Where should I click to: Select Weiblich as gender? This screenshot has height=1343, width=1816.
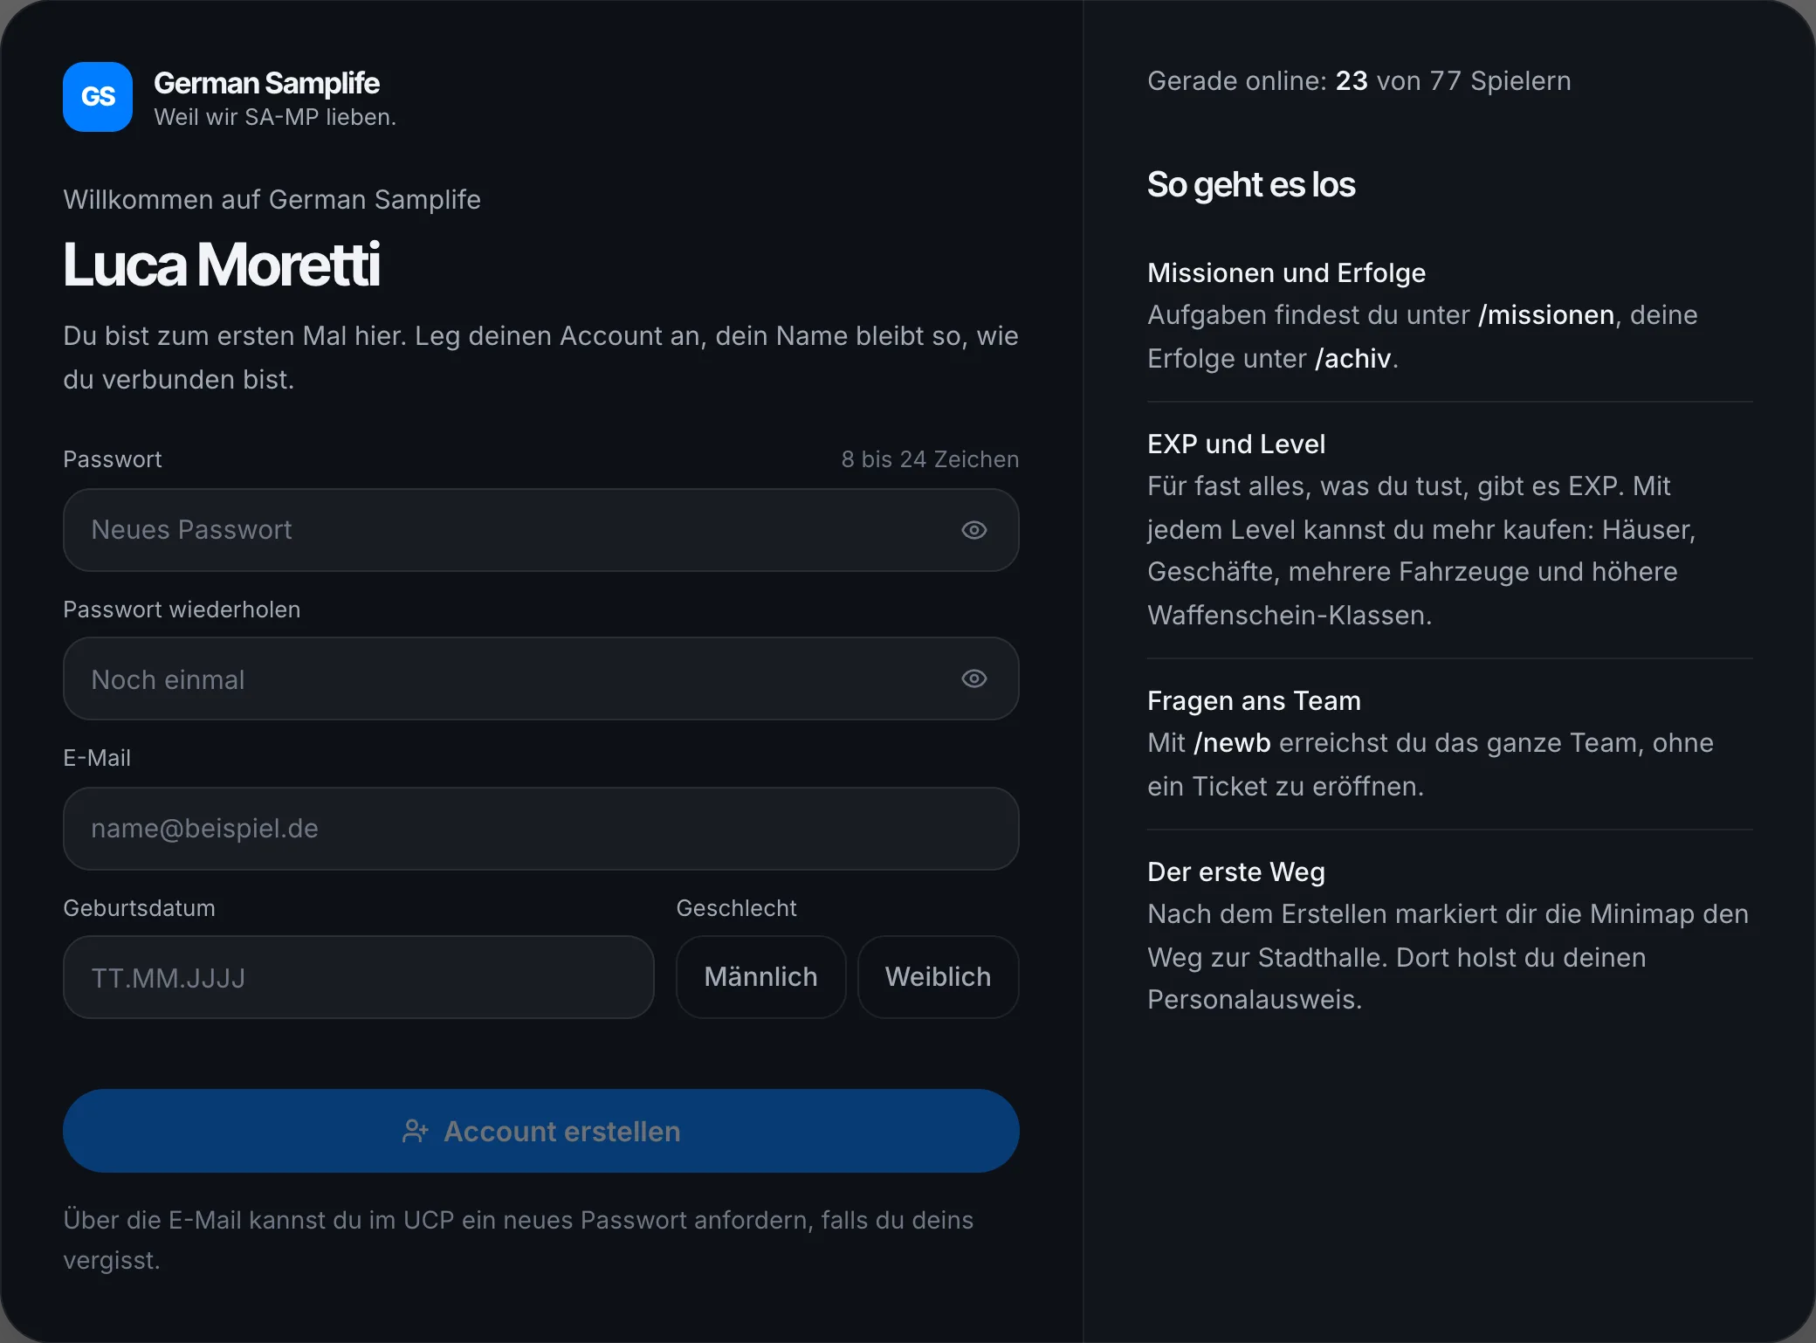pos(939,977)
